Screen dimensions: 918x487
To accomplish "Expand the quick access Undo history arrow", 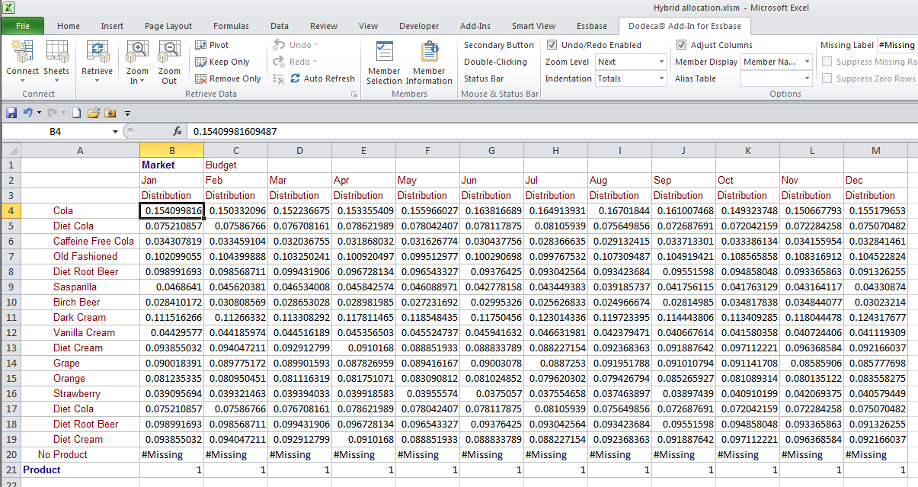I will pyautogui.click(x=39, y=113).
